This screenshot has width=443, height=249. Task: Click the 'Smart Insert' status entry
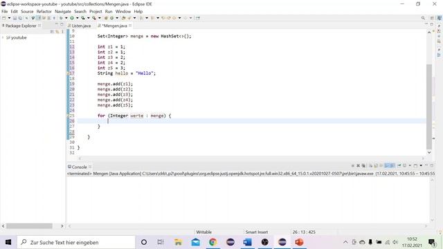click(257, 232)
